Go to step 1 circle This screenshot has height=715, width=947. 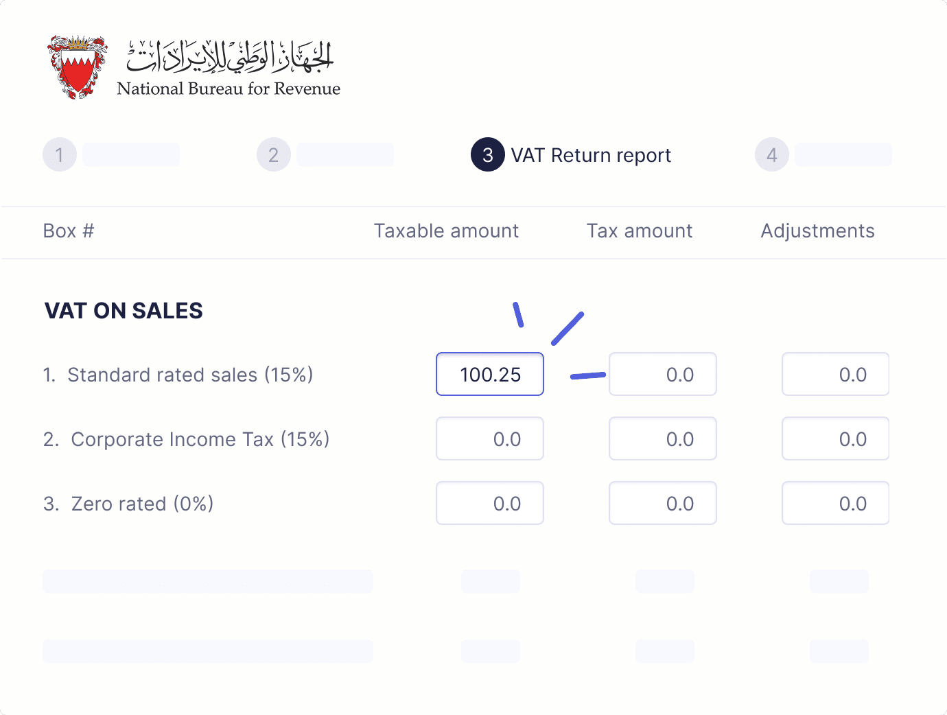60,155
